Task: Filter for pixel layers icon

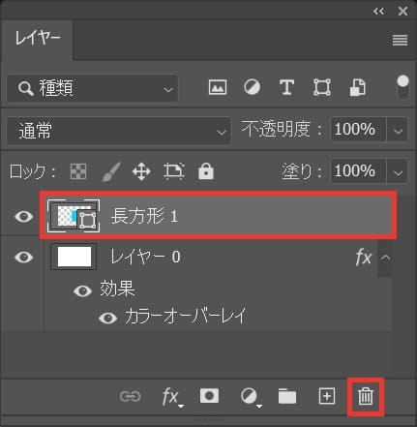Action: [x=218, y=87]
